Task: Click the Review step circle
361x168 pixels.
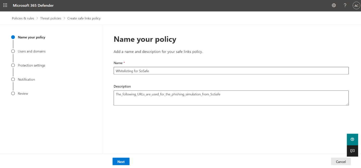Action: pyautogui.click(x=13, y=93)
